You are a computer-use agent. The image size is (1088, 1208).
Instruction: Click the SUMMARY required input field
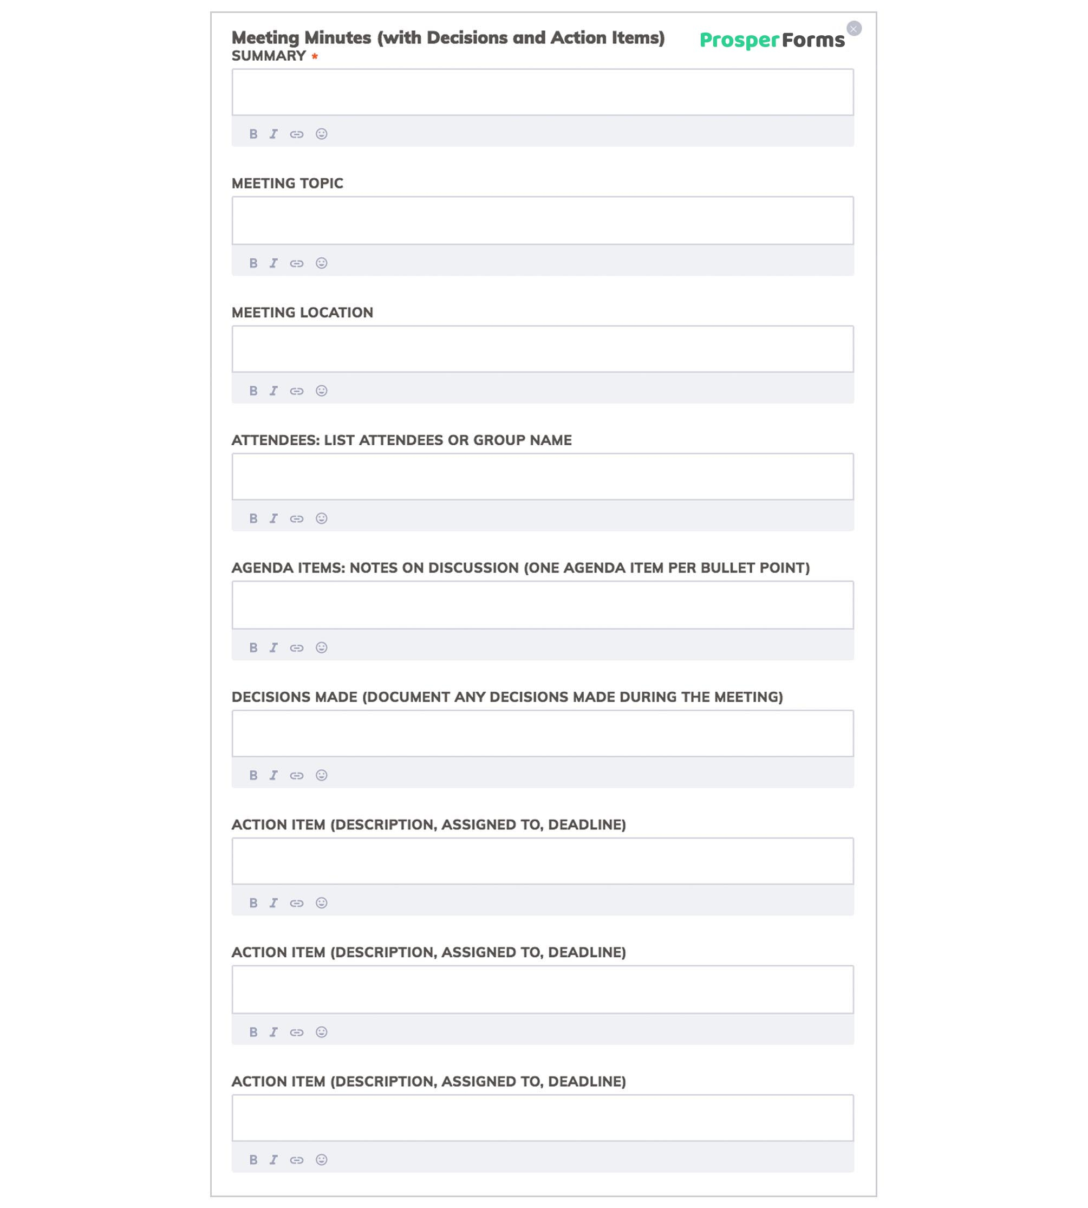click(543, 92)
